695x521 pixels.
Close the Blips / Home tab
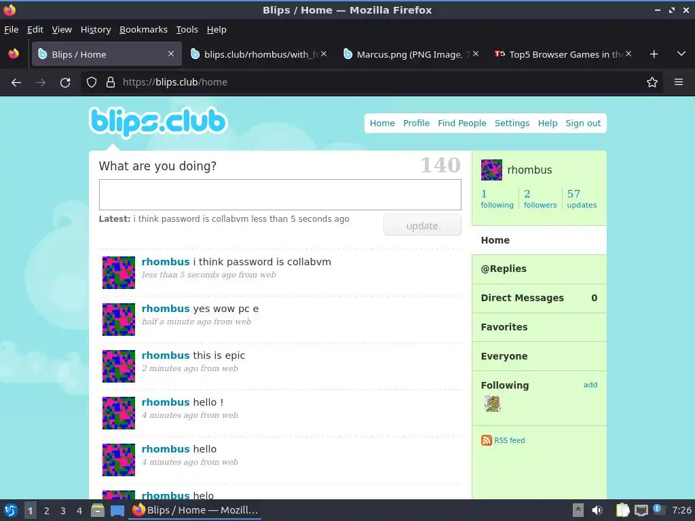tap(170, 54)
